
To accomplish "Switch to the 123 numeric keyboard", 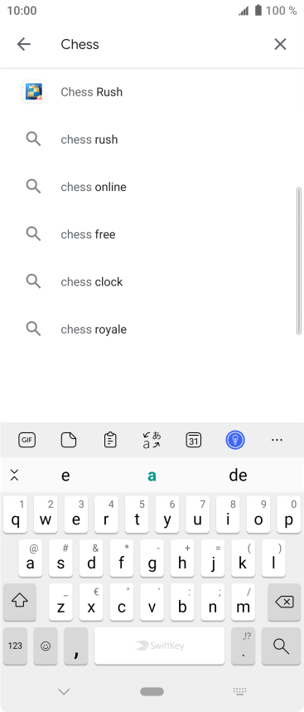I will coord(15,646).
